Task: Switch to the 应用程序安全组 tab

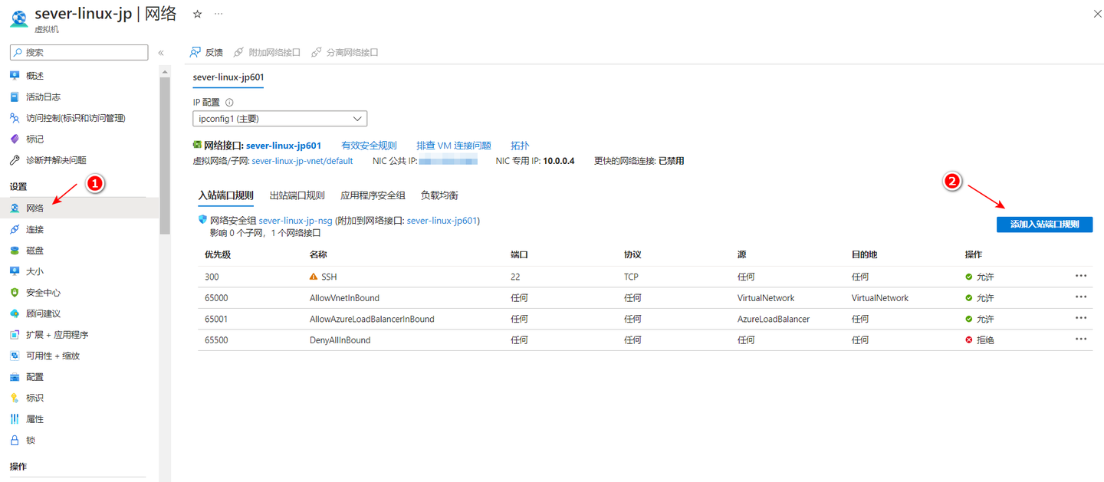Action: (x=373, y=195)
